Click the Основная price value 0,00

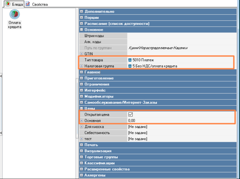[132, 121]
